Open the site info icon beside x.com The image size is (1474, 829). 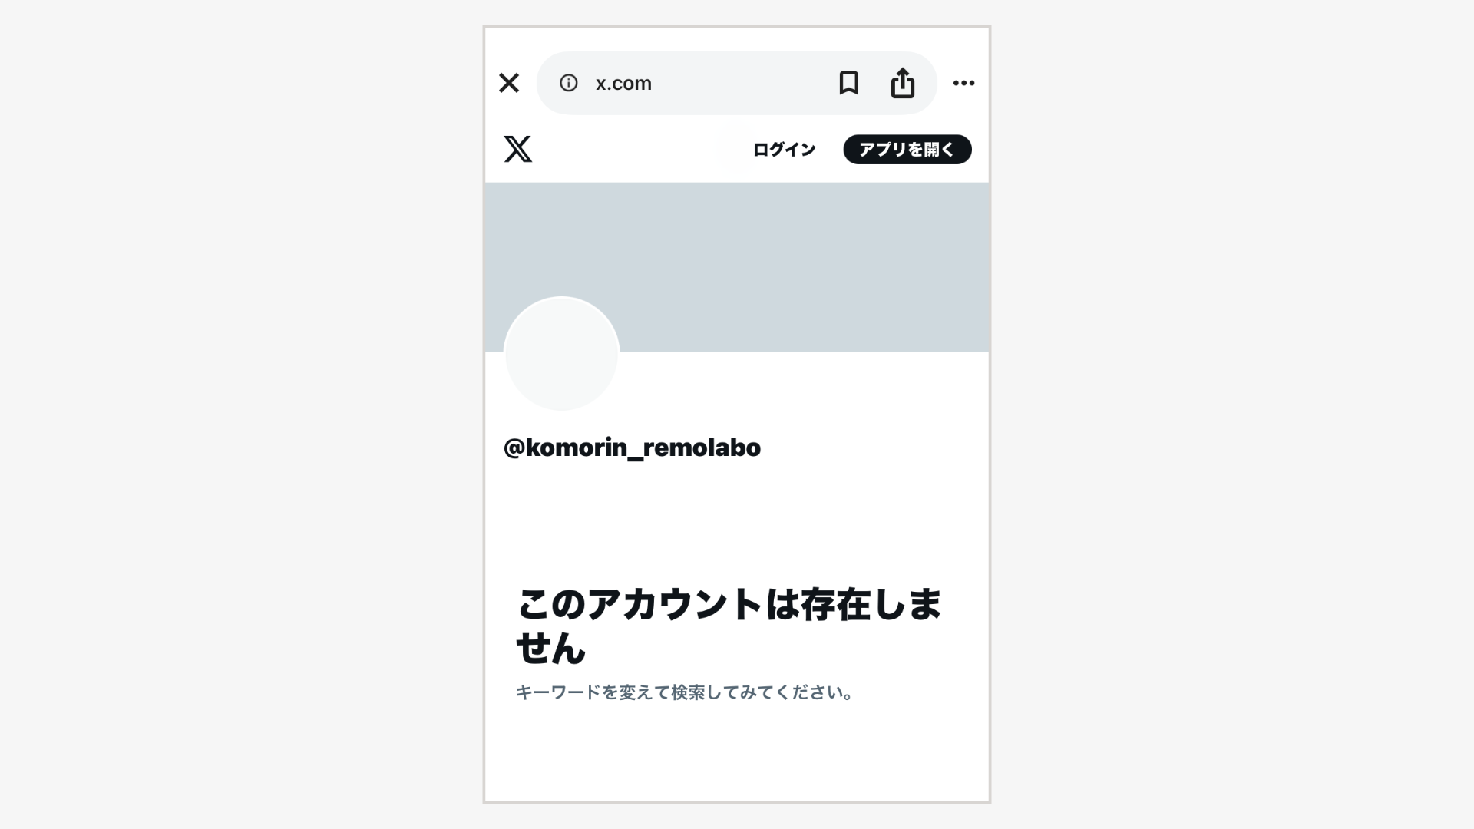click(568, 83)
